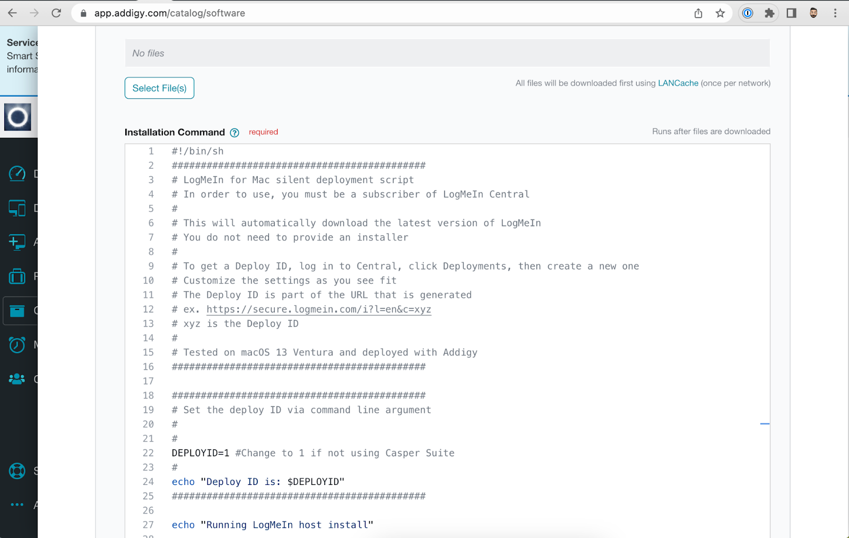The image size is (849, 538).
Task: Bookmark this page with the star
Action: 720,13
